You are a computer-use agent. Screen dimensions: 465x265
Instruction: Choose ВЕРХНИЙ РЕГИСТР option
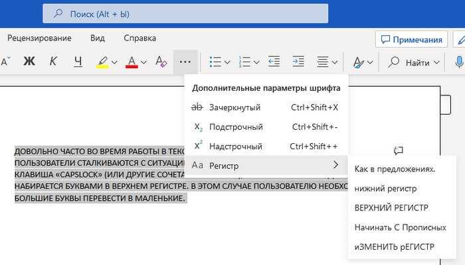click(x=391, y=208)
